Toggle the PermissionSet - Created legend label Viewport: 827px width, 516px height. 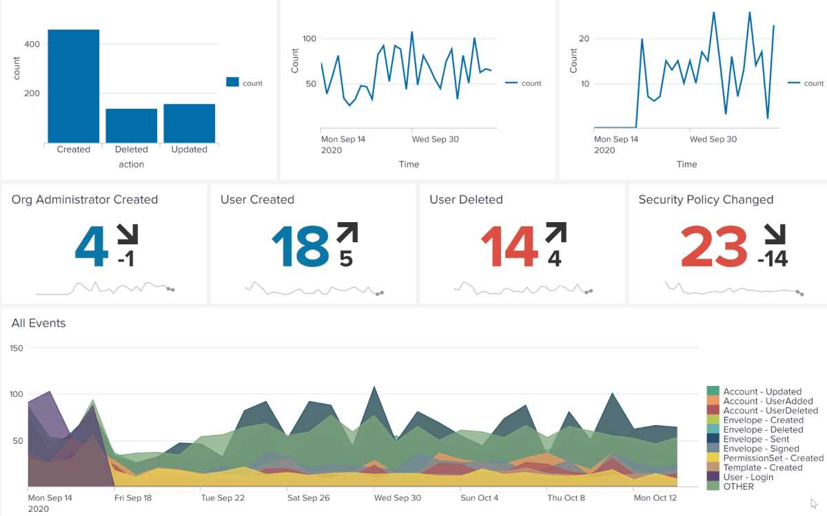(773, 458)
